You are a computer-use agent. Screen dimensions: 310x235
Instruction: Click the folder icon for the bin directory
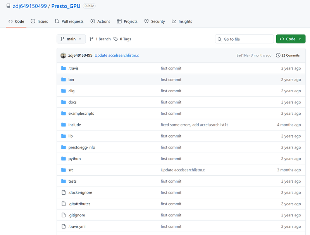64,79
